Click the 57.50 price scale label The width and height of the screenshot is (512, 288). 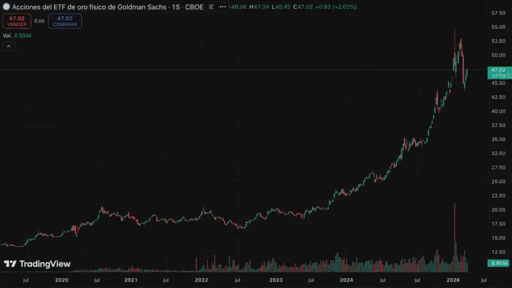click(x=498, y=13)
